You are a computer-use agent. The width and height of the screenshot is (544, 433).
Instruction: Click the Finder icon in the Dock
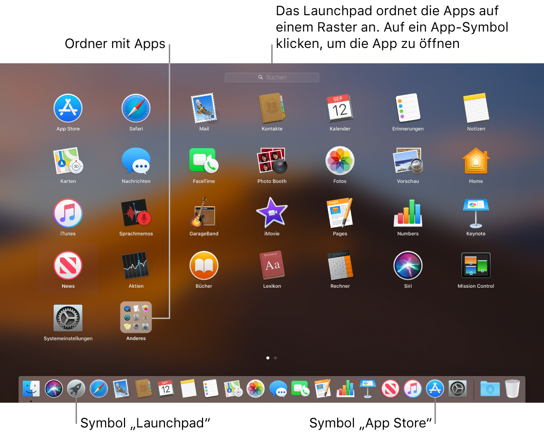pos(31,388)
